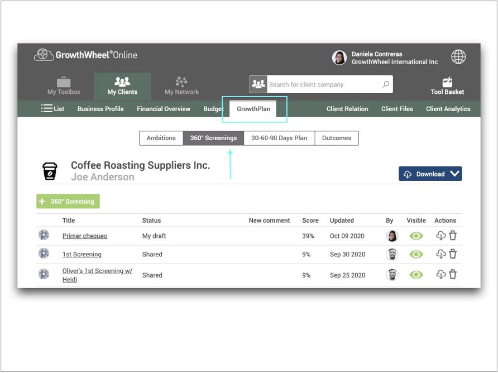This screenshot has height=373, width=498.
Task: Add a new 360° Screening
Action: pos(68,201)
